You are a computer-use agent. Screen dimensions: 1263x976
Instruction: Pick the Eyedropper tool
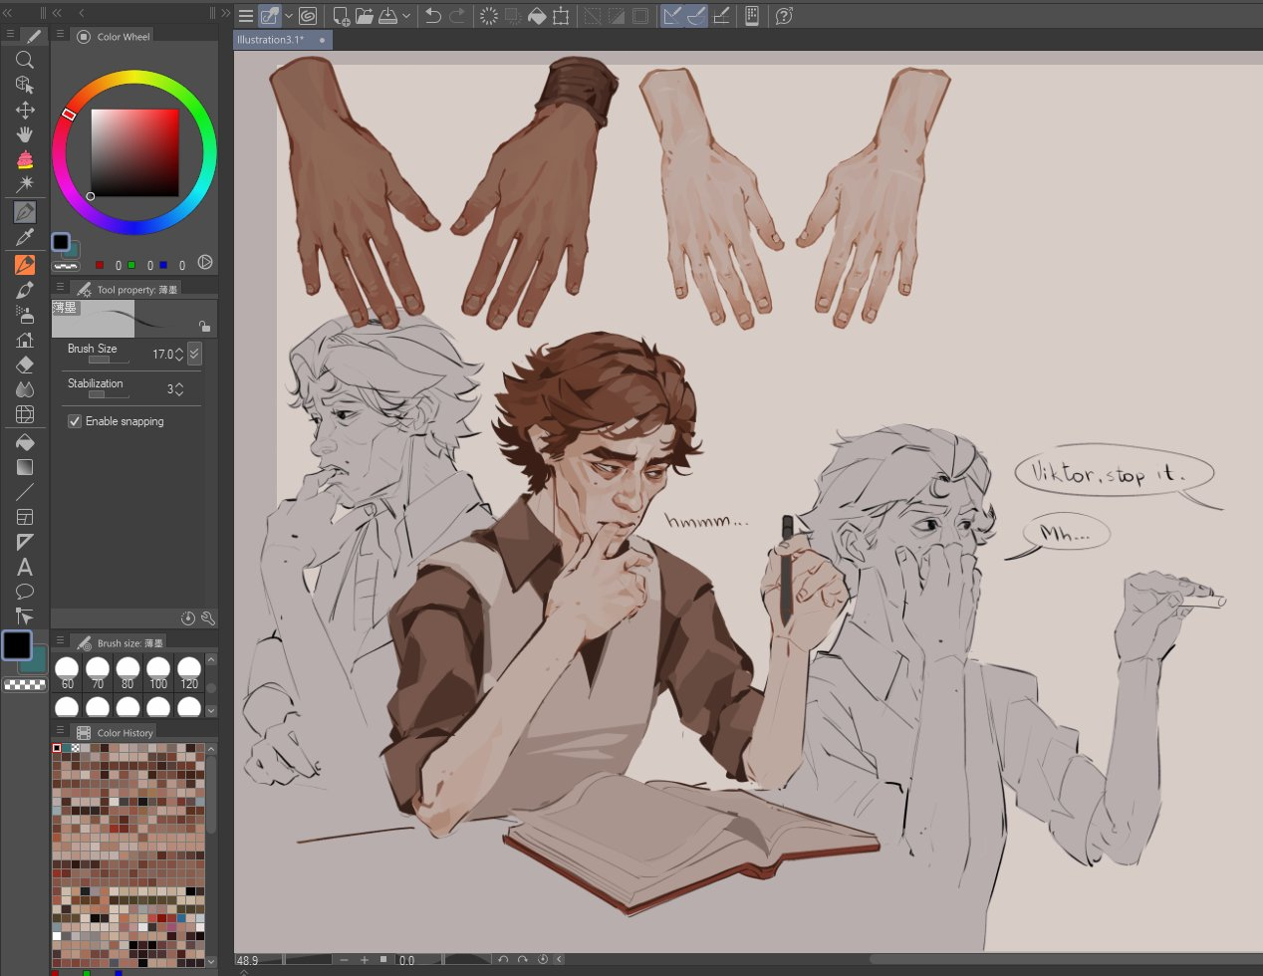[25, 237]
